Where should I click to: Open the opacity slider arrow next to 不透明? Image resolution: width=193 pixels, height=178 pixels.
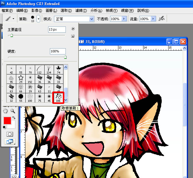tap(124, 19)
